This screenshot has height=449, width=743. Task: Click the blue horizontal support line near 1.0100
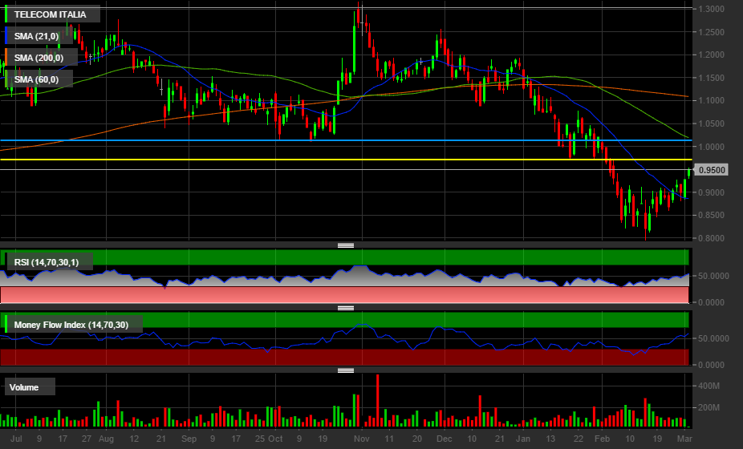click(346, 140)
